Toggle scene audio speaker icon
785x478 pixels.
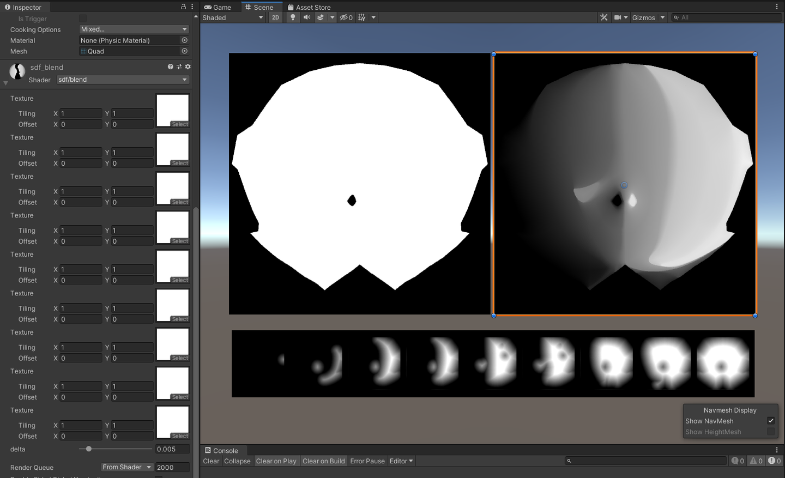click(306, 17)
